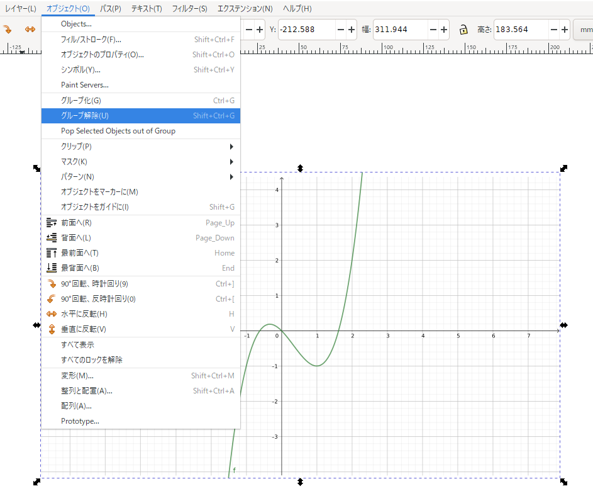
Task: Click the left-middle selection scale handle
Action: pyautogui.click(x=36, y=325)
